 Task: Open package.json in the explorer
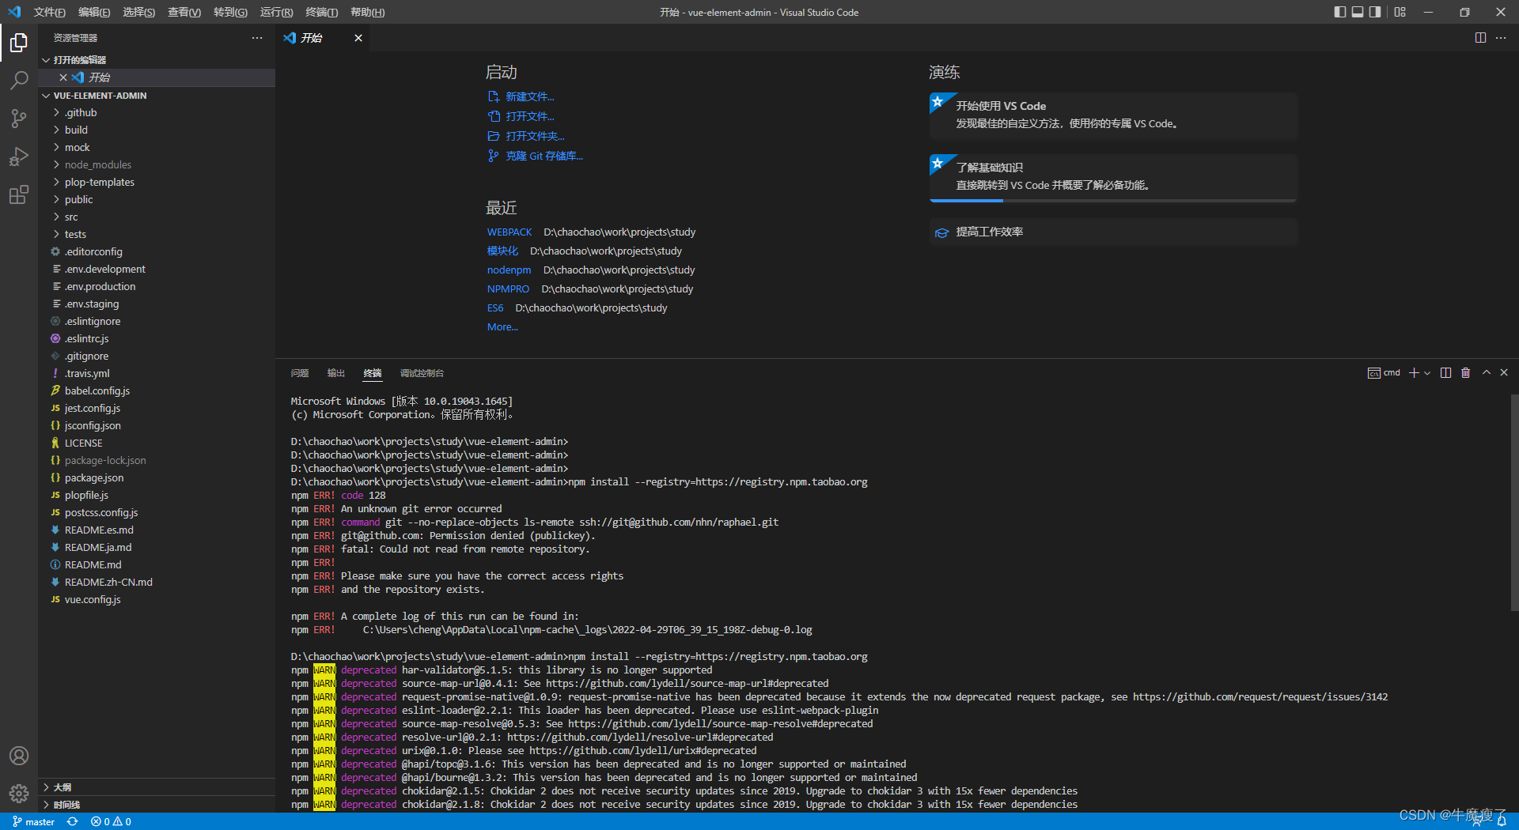(x=157, y=478)
